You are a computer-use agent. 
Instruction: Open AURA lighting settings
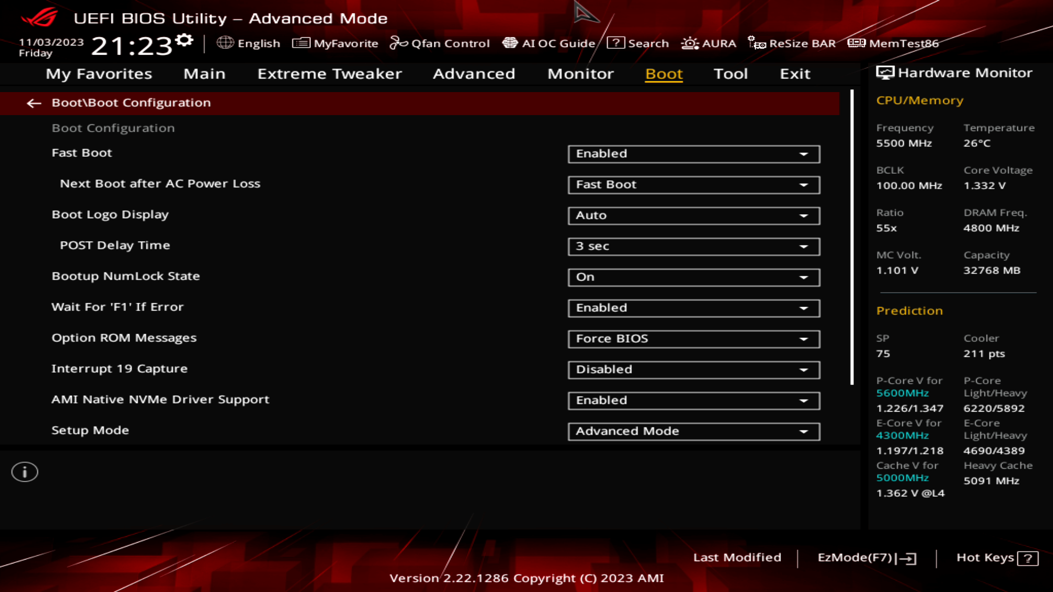point(709,43)
